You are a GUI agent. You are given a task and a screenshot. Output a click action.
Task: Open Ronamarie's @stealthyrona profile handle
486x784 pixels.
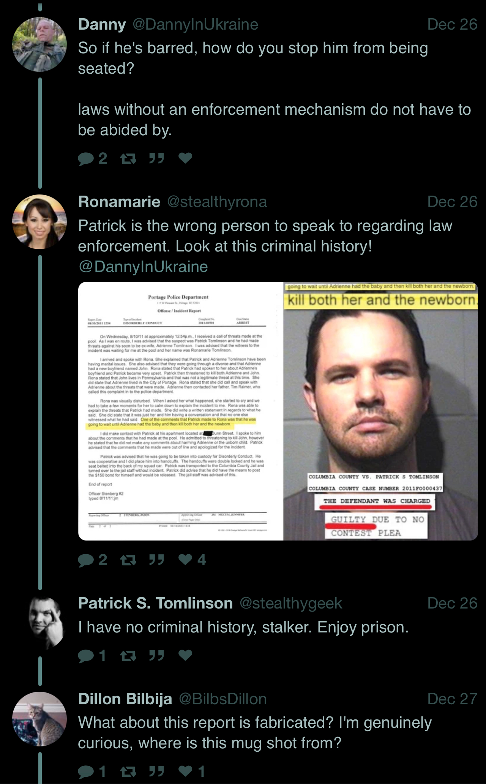click(x=217, y=202)
